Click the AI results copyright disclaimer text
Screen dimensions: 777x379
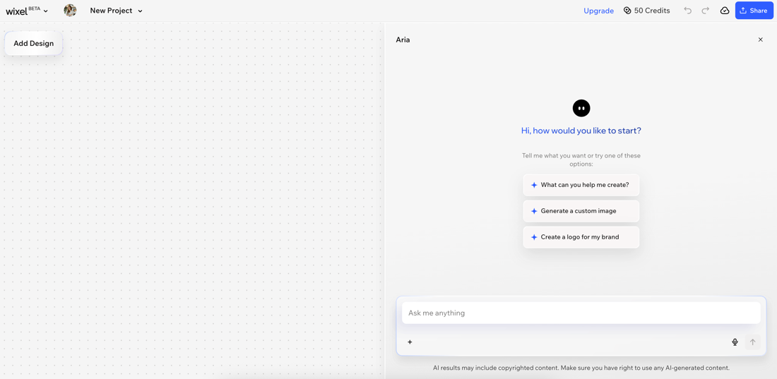(581, 368)
